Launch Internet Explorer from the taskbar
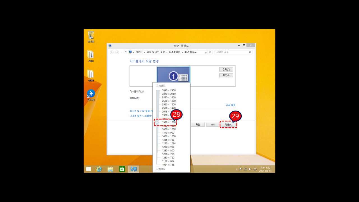Screen dimensions: 359x202 tap(99, 169)
